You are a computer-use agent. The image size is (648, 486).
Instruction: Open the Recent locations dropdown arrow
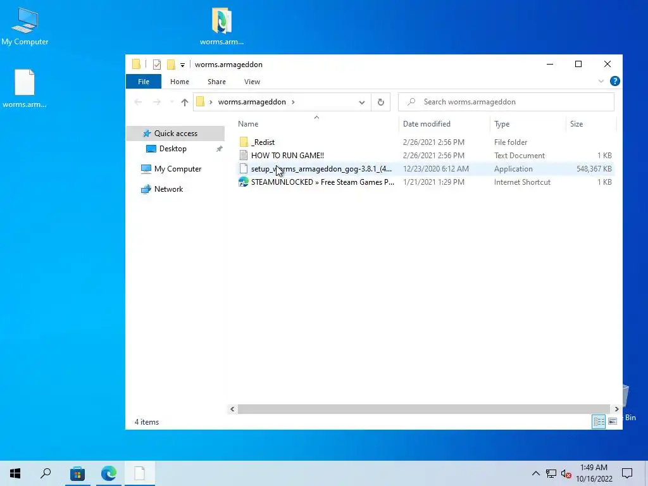(171, 102)
